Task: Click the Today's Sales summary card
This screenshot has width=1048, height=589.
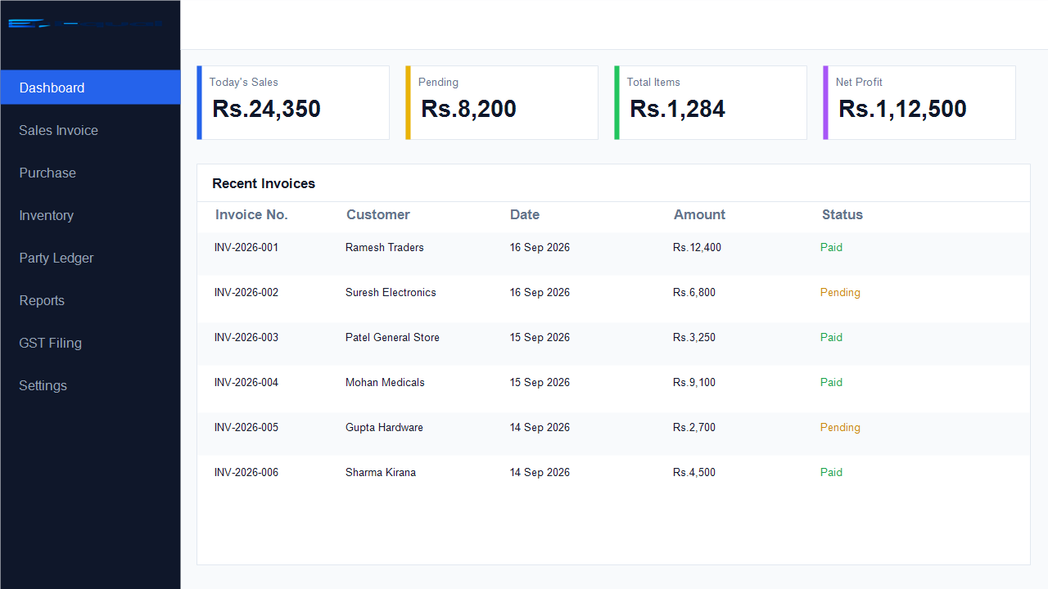Action: click(x=293, y=102)
